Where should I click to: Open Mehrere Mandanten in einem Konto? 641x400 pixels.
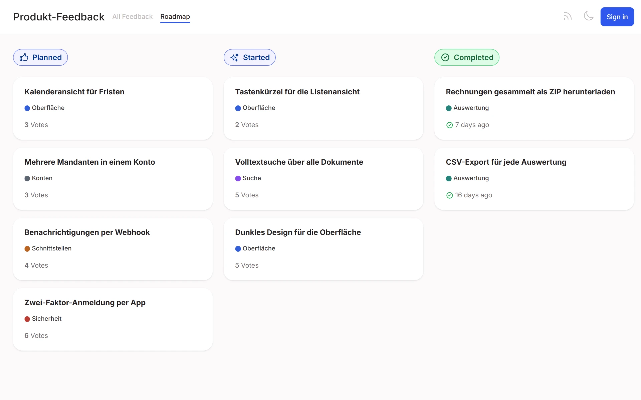click(x=113, y=179)
